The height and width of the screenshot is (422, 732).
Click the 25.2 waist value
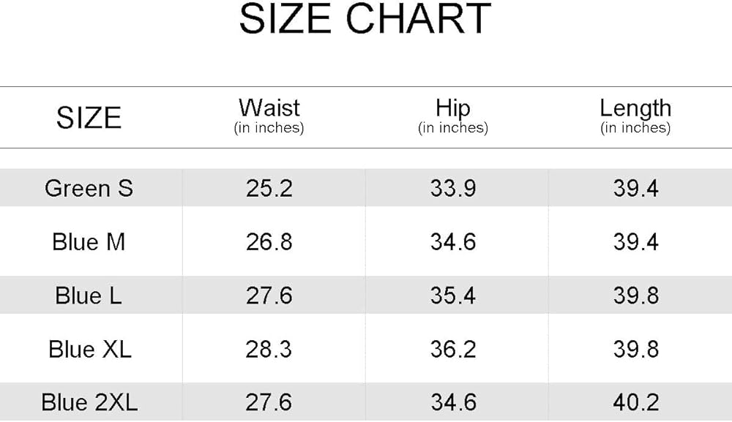point(269,188)
